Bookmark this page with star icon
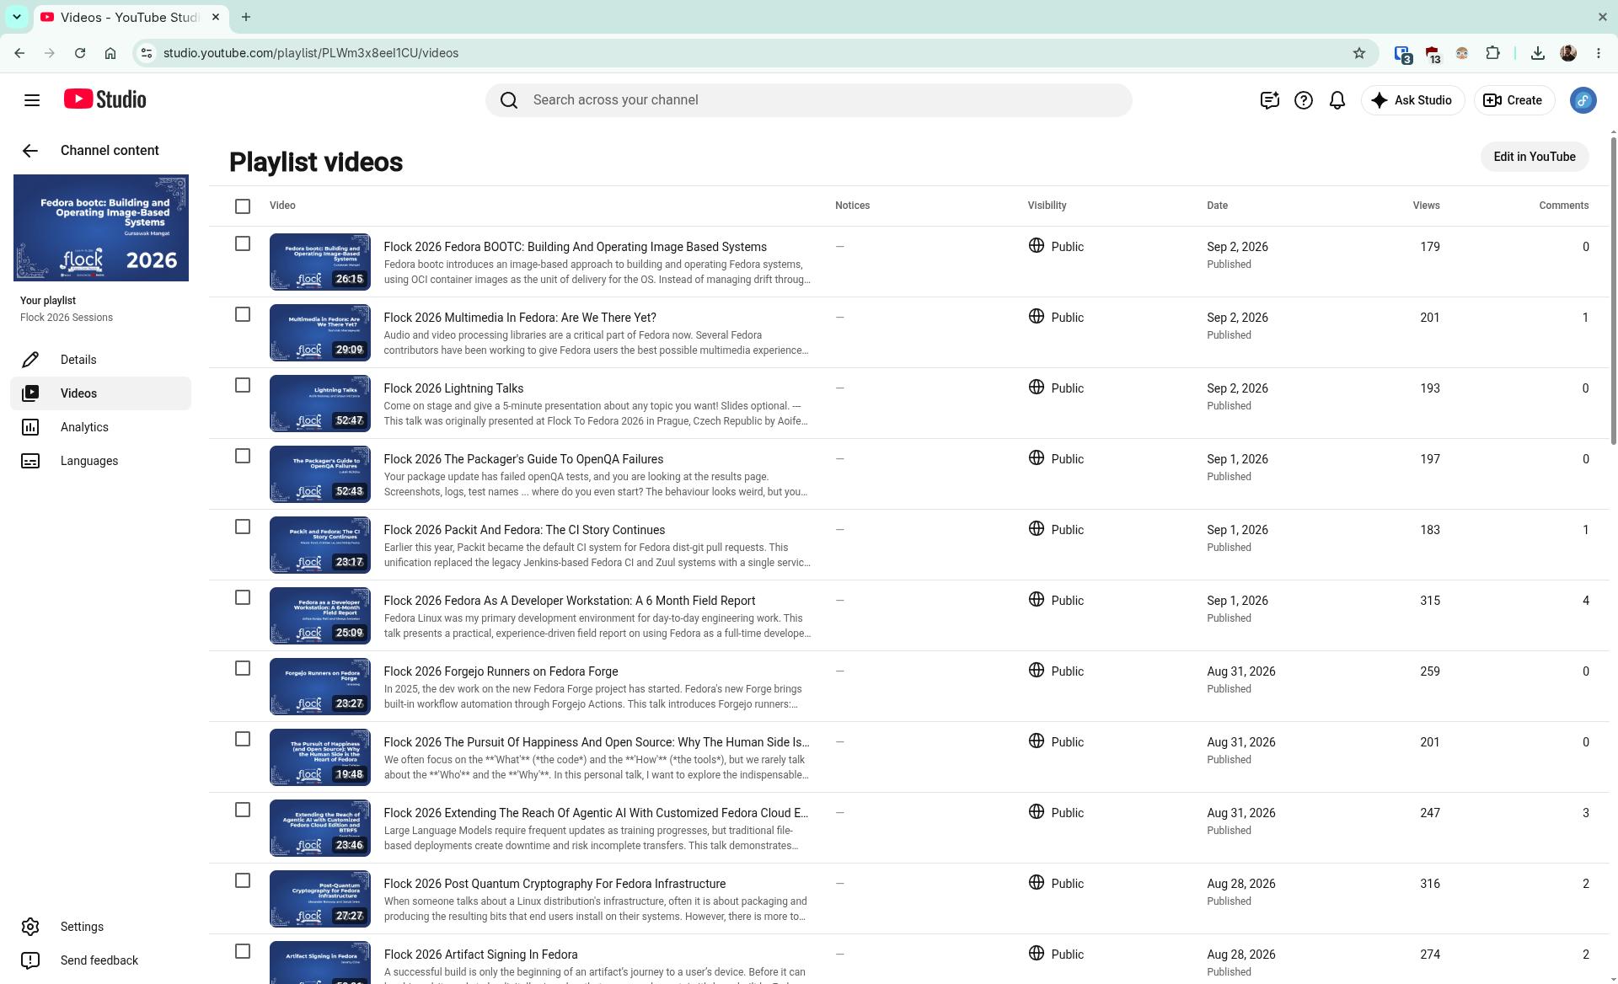 (1359, 53)
